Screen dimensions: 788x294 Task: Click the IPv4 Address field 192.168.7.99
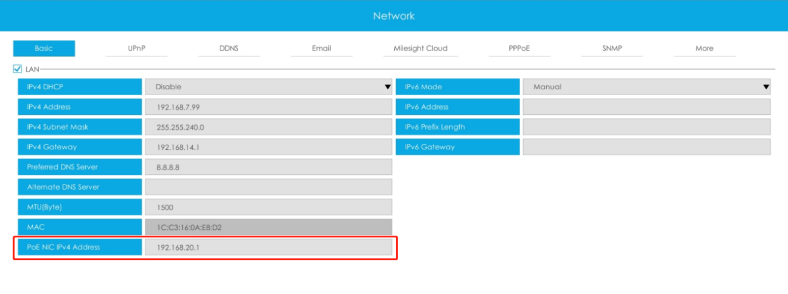pos(268,107)
